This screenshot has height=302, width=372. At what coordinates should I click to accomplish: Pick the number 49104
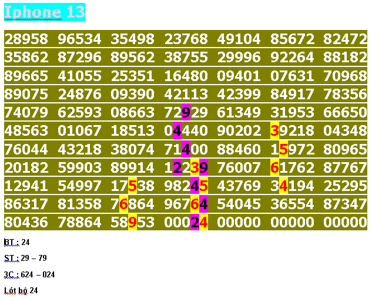tap(239, 39)
